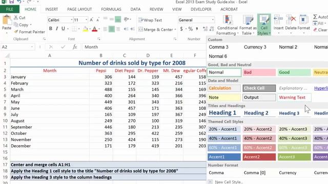This screenshot has height=184, width=328.
Task: Open Merge & Center dropdown arrow
Action: coord(175,30)
